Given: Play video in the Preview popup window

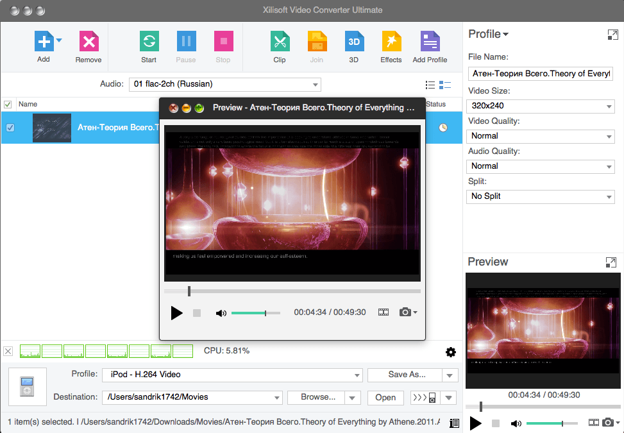Looking at the screenshot, I should tap(176, 313).
